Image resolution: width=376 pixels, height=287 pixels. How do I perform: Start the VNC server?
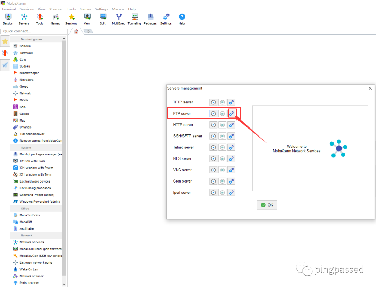coord(213,170)
